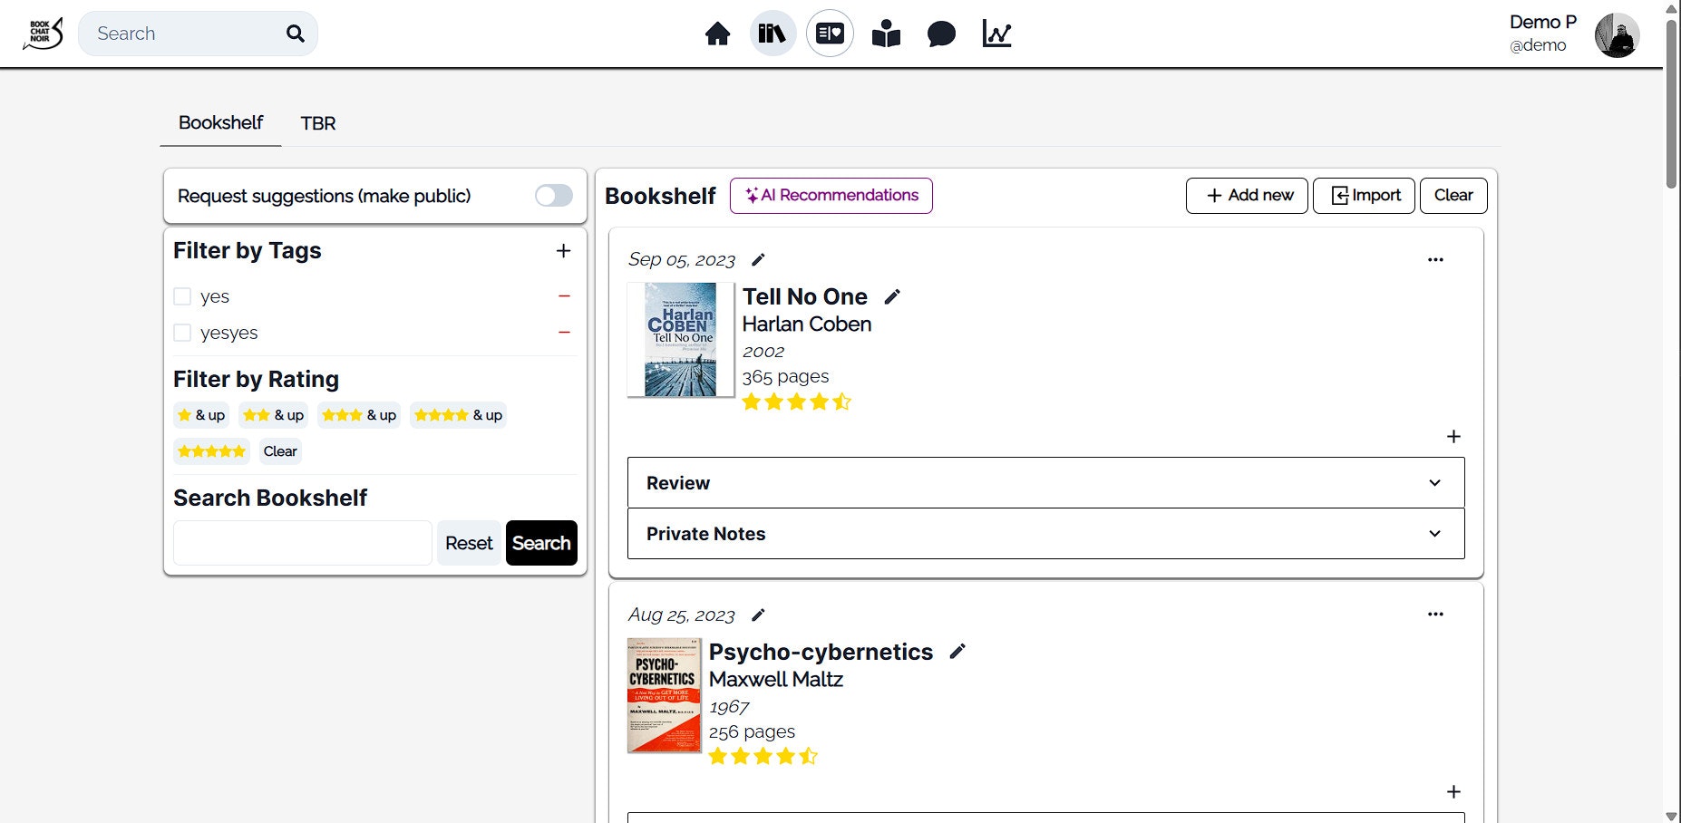Focus the Search Bookshelf input field
Image resolution: width=1681 pixels, height=823 pixels.
coord(302,543)
